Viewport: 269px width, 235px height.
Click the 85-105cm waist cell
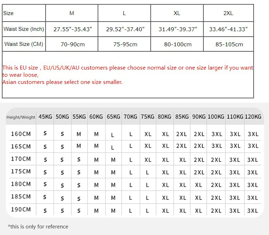[229, 44]
